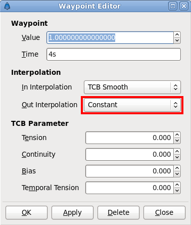Click the Apply button
The image size is (191, 225).
pyautogui.click(x=72, y=212)
